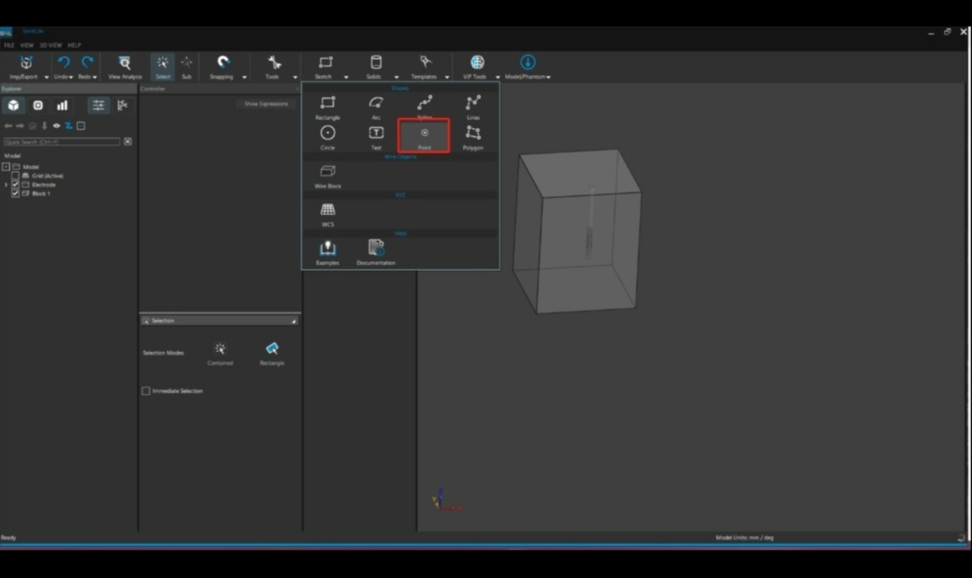
Task: Open the 3D VIEW menu
Action: [51, 45]
